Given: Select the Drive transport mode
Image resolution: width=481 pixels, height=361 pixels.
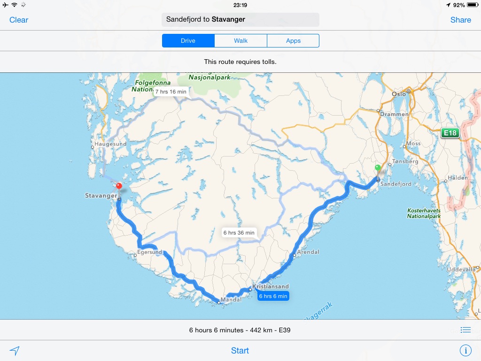Looking at the screenshot, I should click(188, 41).
